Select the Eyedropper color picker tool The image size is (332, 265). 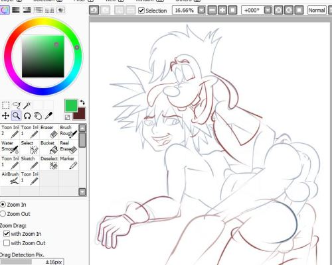click(48, 116)
